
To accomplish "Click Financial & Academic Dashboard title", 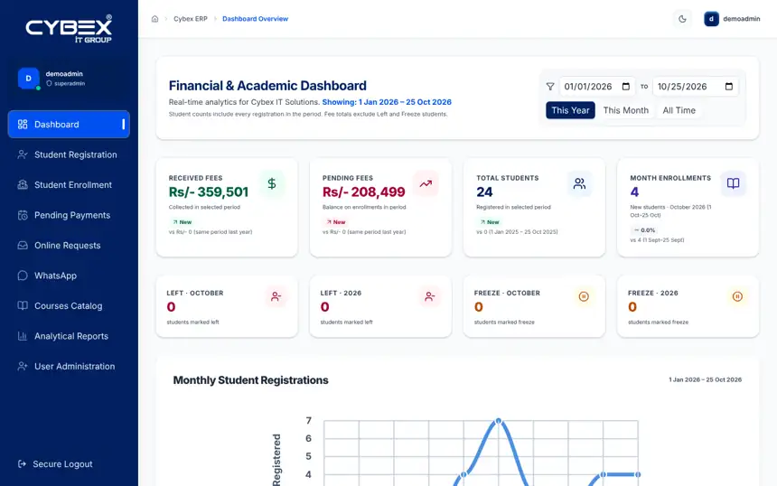I will point(267,86).
